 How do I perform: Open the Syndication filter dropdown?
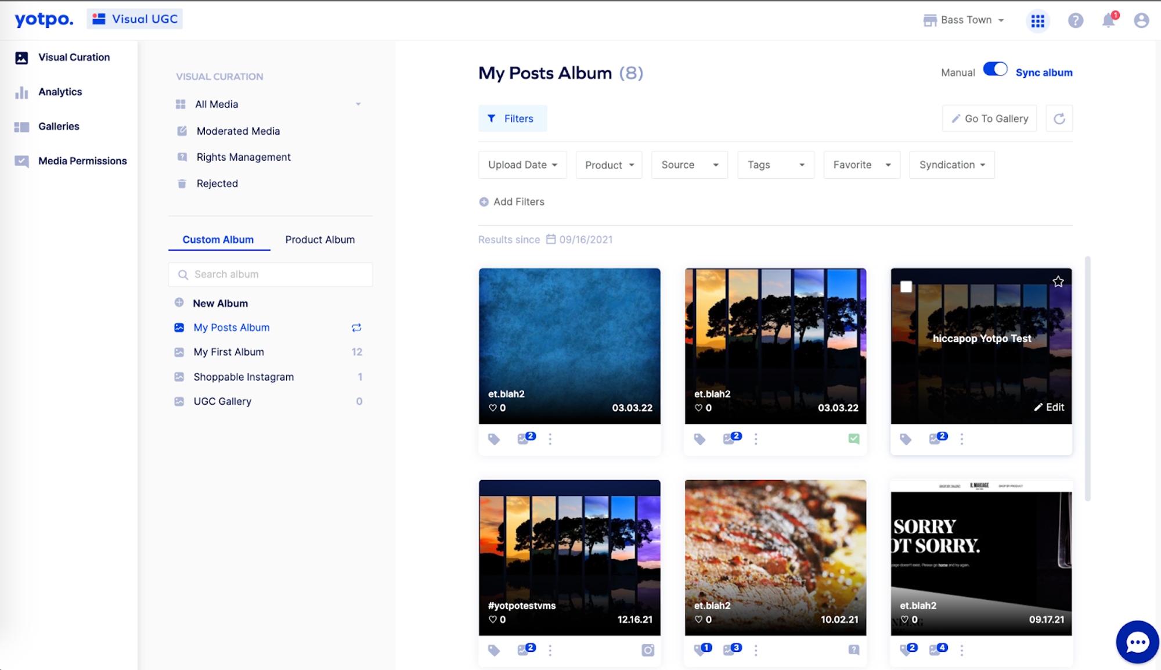click(951, 165)
